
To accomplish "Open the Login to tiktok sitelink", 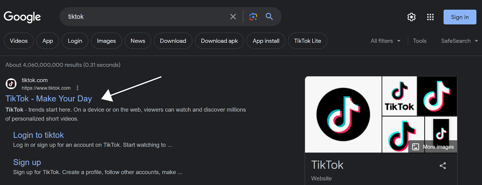I will pos(39,135).
